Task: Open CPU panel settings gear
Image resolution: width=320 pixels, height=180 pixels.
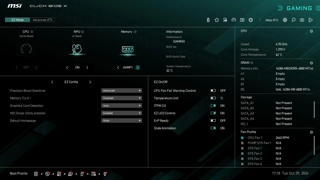Action: pyautogui.click(x=311, y=31)
